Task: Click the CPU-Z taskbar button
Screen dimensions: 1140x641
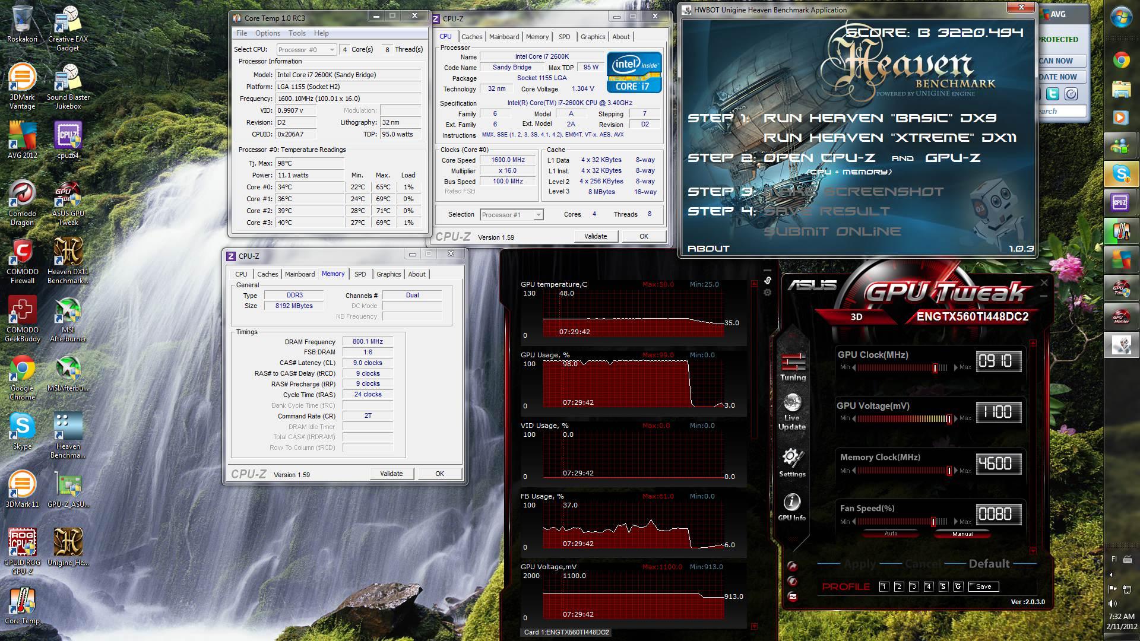Action: [x=1121, y=202]
